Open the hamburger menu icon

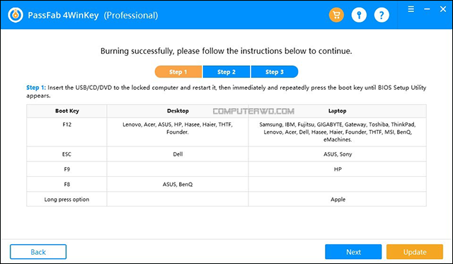(411, 9)
